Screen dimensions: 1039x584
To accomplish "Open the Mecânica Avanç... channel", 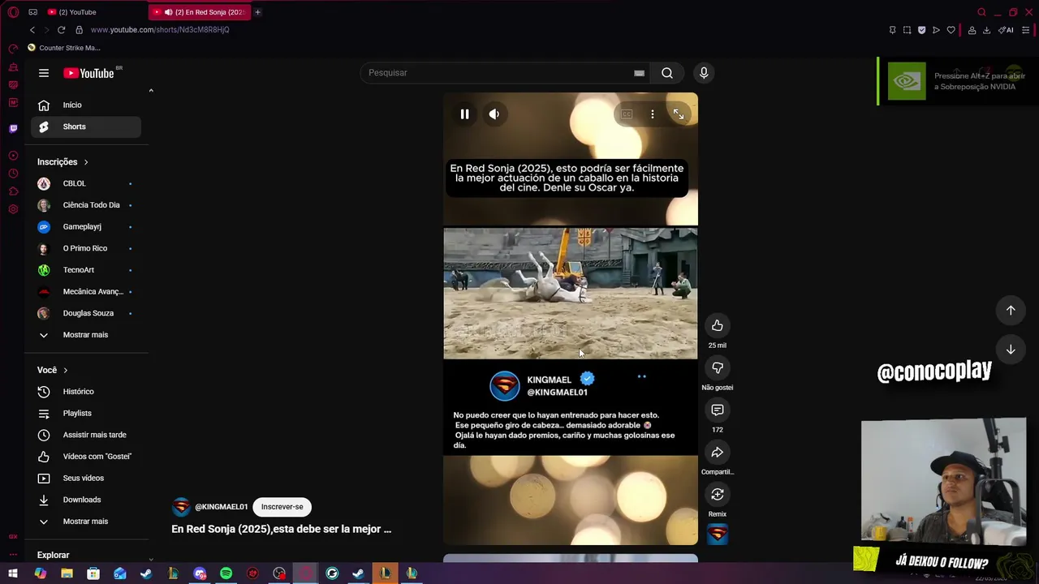I will 86,291.
